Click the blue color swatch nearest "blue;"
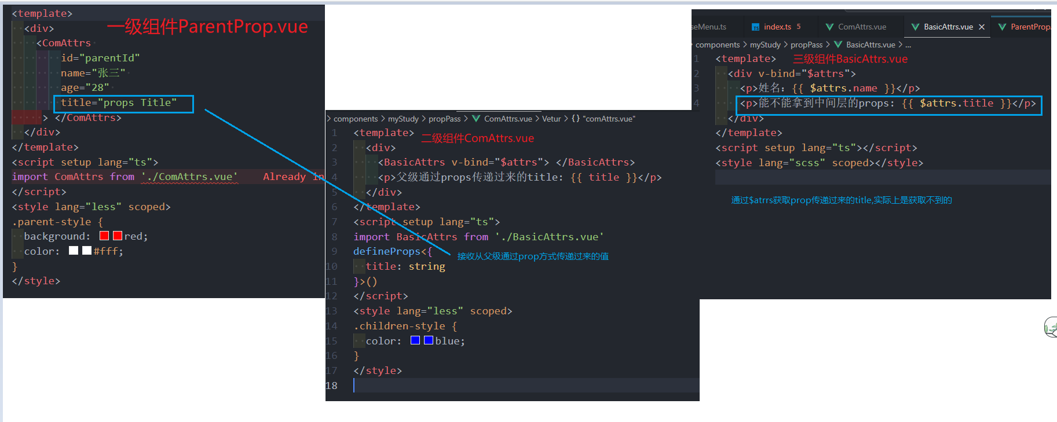This screenshot has width=1057, height=422. click(429, 340)
